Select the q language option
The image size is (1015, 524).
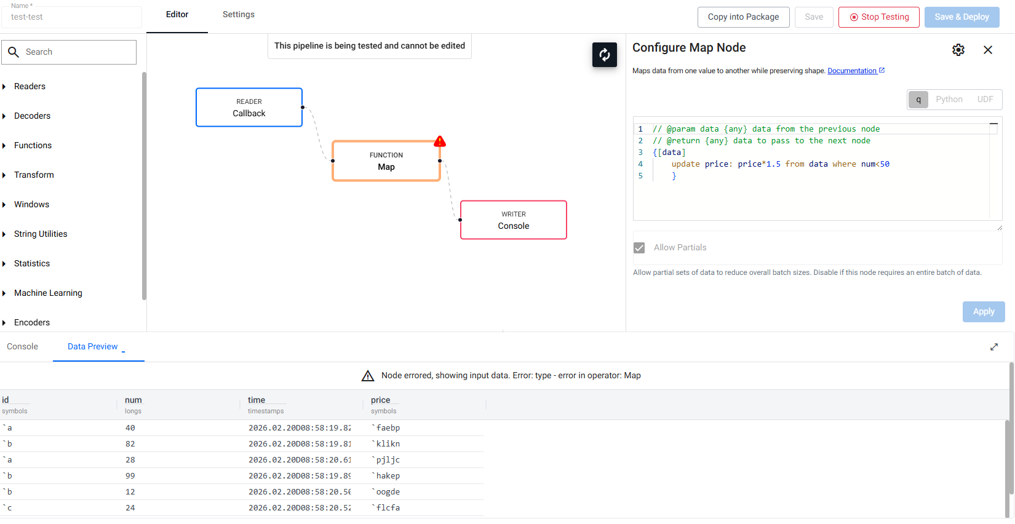pyautogui.click(x=918, y=100)
